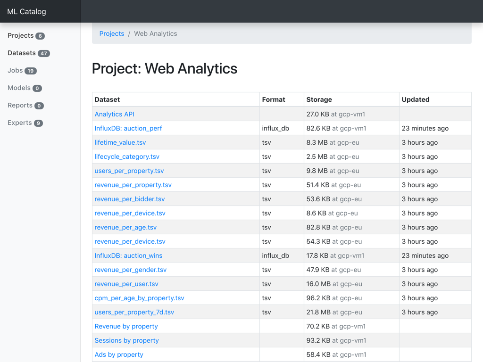Click the 58.4 KB at gcp-vm1 storage cell
The width and height of the screenshot is (483, 362).
coord(351,355)
